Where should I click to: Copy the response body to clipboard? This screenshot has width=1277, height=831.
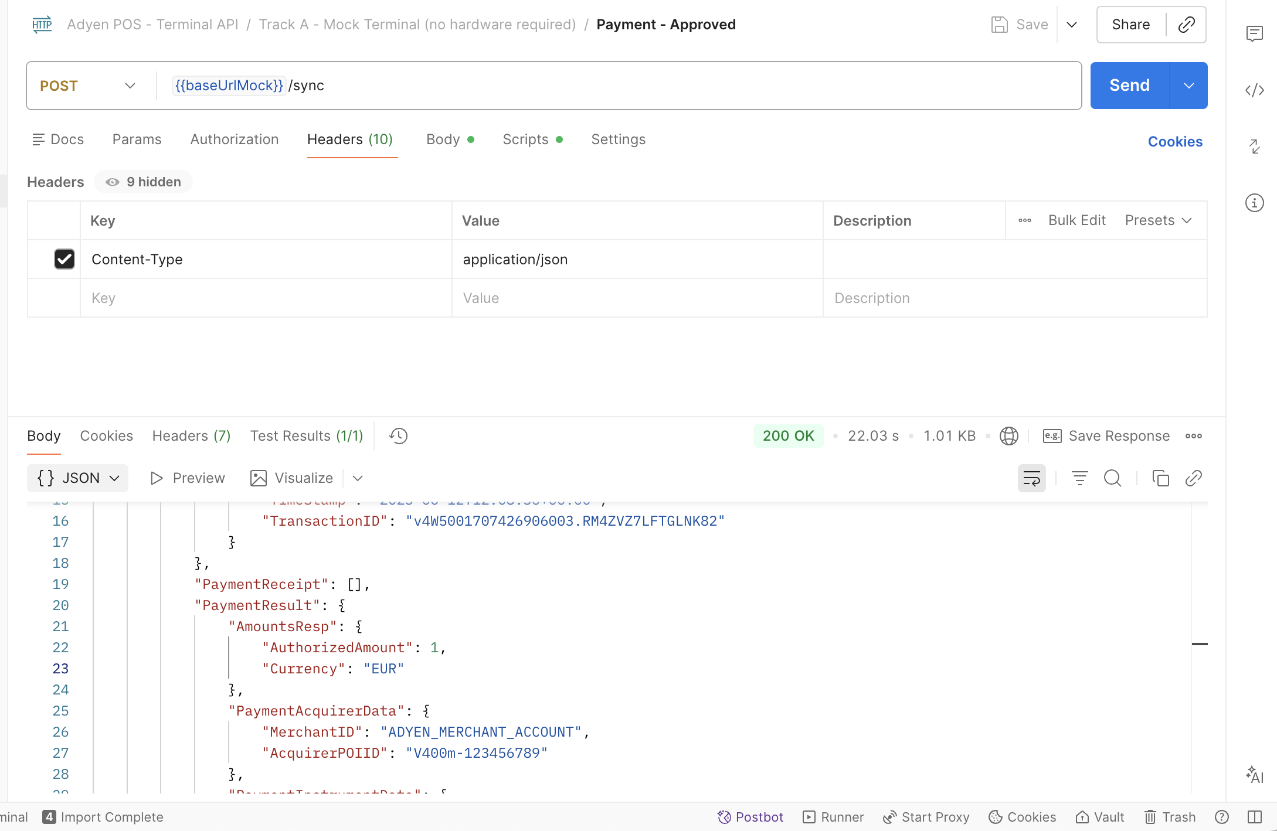coord(1160,478)
